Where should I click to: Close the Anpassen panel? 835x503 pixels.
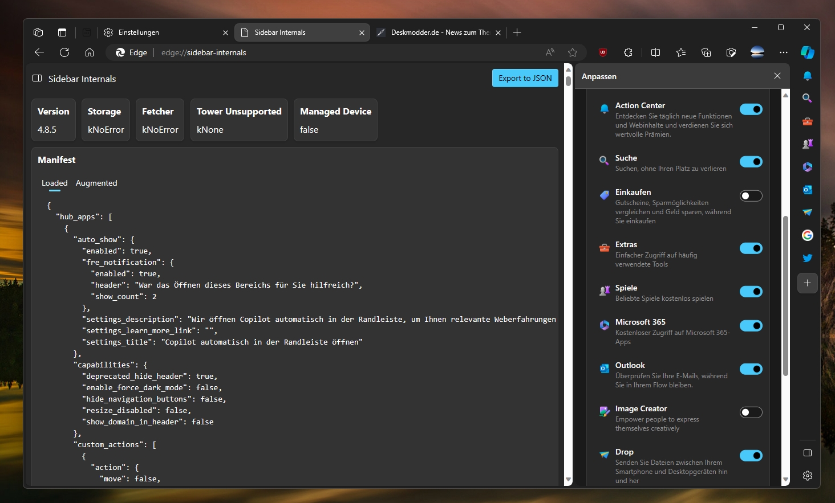point(777,76)
